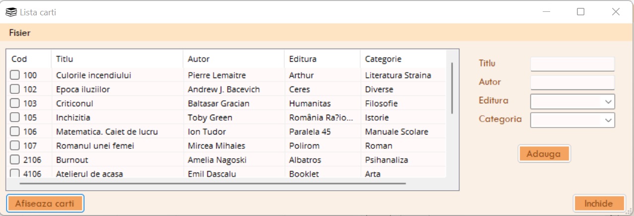Click the Afiseaza carti button
Screen dimensions: 634x216
(x=45, y=203)
